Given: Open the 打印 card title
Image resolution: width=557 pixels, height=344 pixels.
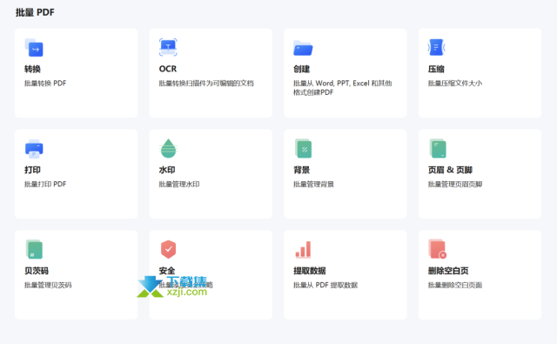Looking at the screenshot, I should (32, 170).
